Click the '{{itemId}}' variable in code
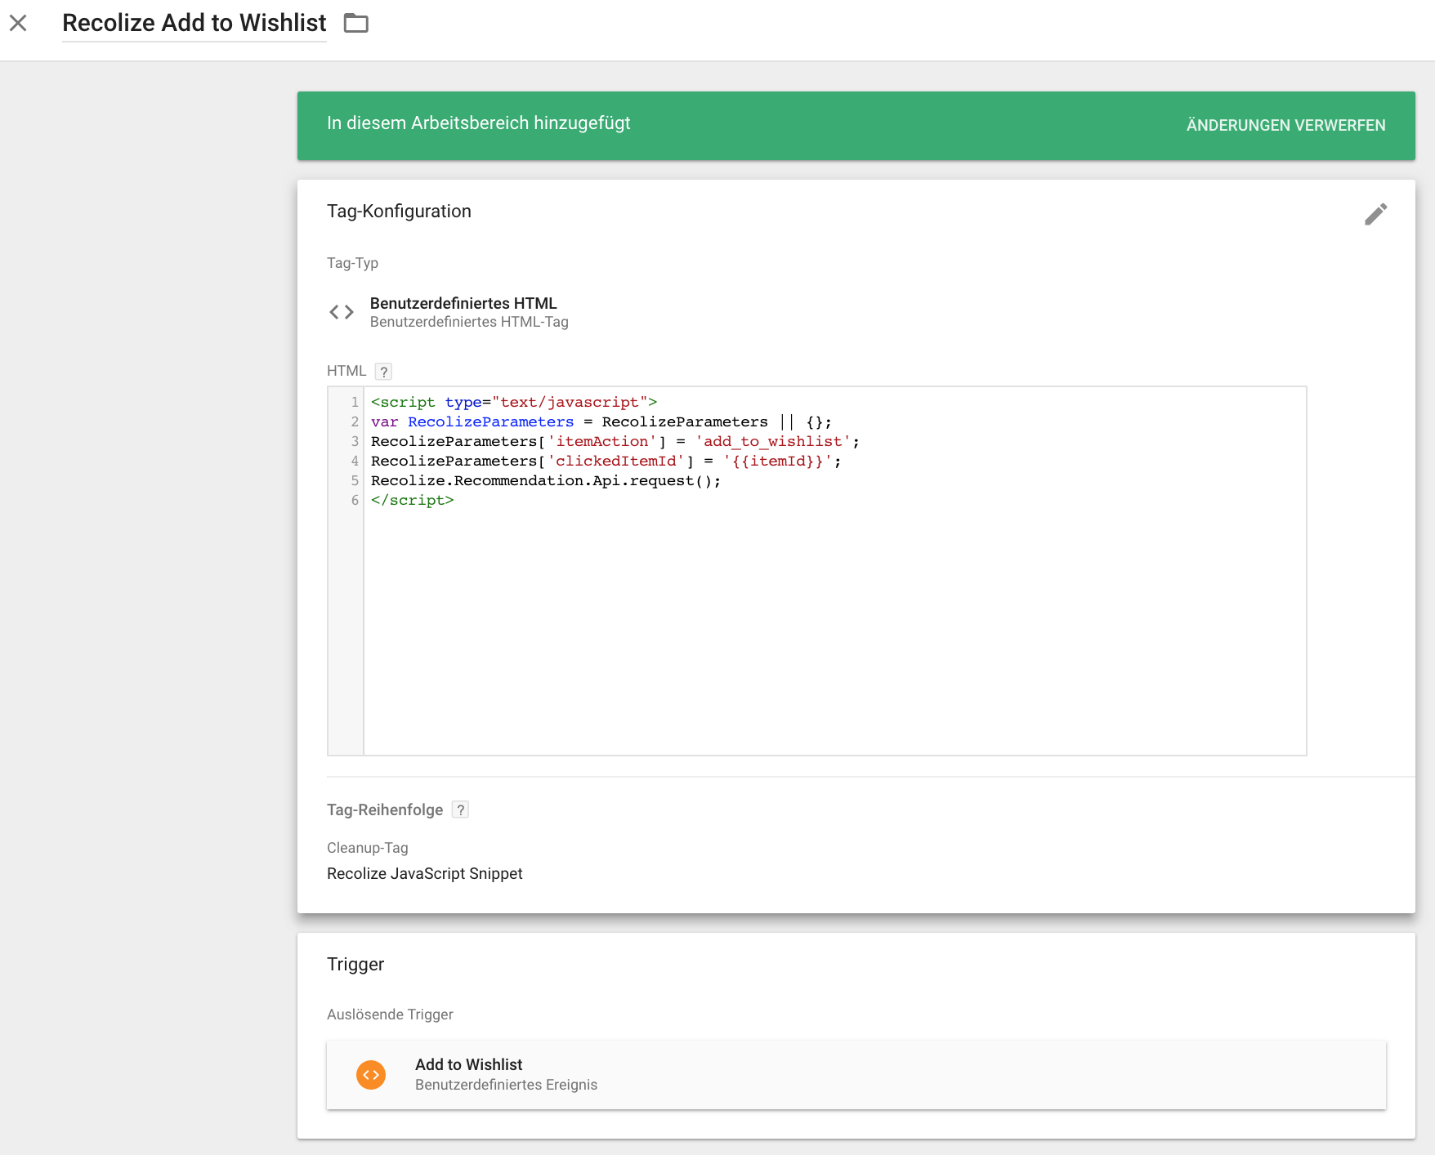Image resolution: width=1435 pixels, height=1155 pixels. (x=777, y=461)
